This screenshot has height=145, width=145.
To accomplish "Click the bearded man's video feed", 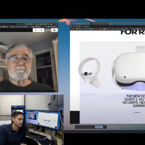I will pyautogui.click(x=29, y=62).
